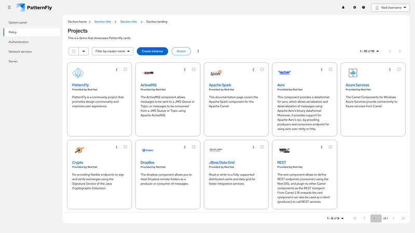
Task: Open the Azure Services title link
Action: click(x=357, y=85)
